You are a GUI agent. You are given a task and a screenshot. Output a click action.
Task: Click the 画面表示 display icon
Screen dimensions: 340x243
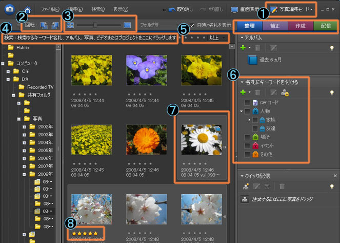(234, 10)
